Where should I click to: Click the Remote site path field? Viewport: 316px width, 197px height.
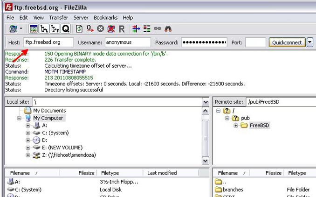[281, 102]
